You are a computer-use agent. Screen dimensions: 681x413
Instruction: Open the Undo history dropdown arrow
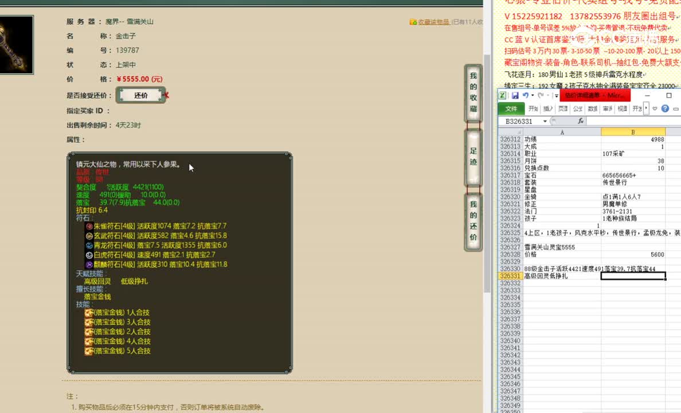(x=531, y=95)
